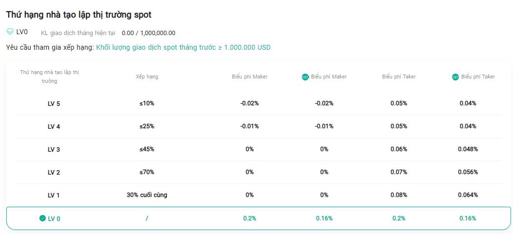Click the page title Thứ hạng nhà tạo lập
This screenshot has width=513, height=234.
click(x=79, y=15)
